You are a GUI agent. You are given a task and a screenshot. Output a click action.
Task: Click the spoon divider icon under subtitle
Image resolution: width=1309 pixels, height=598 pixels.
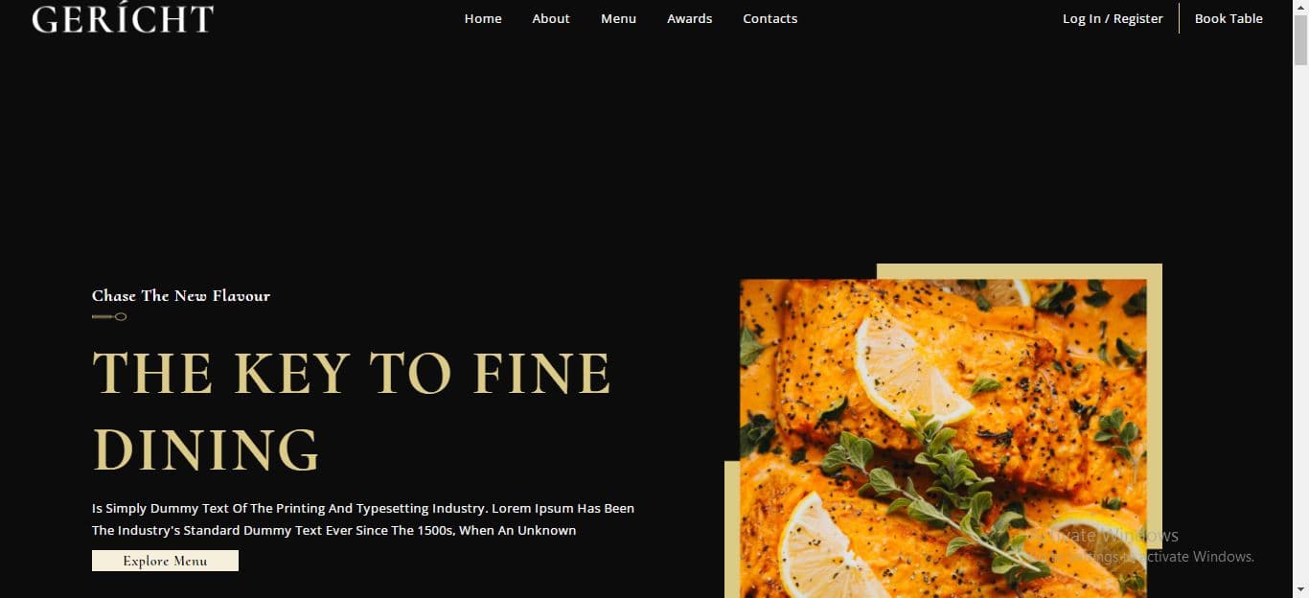(x=109, y=316)
